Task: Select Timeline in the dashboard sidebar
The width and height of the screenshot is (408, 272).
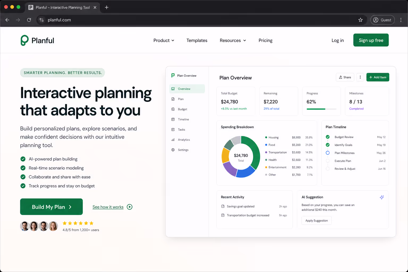Action: pos(187,120)
